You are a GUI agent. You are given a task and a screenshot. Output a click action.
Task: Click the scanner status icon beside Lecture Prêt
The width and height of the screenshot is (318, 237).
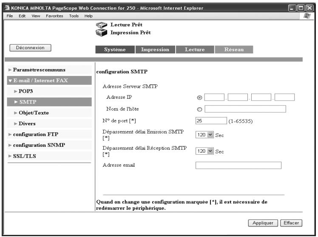[x=102, y=25]
